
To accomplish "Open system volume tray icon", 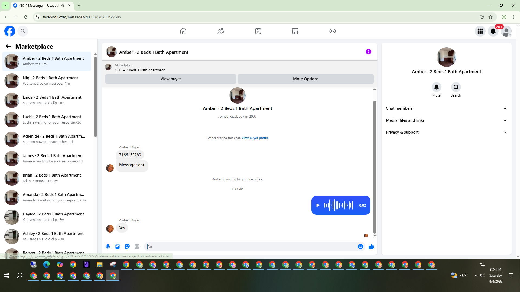I will point(482,275).
